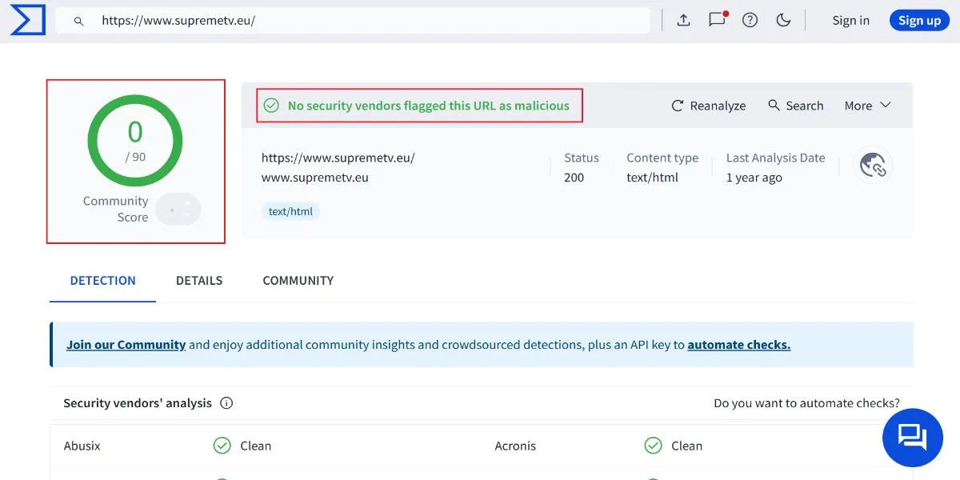This screenshot has width=960, height=480.
Task: Click the https://www.supremetv.eu/ URL text in summary
Action: pyautogui.click(x=338, y=158)
